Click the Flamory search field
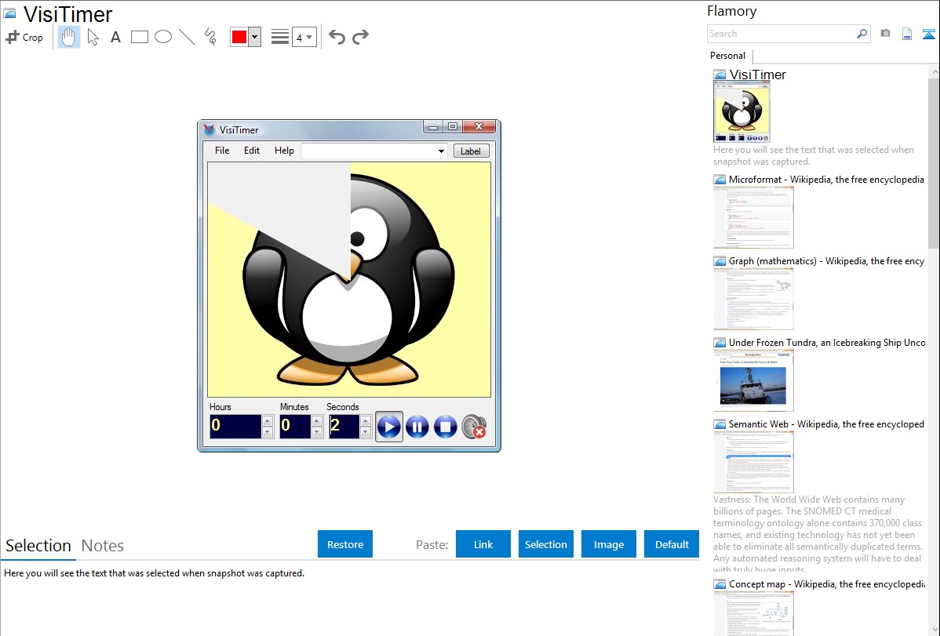The height and width of the screenshot is (636, 940). 781,34
